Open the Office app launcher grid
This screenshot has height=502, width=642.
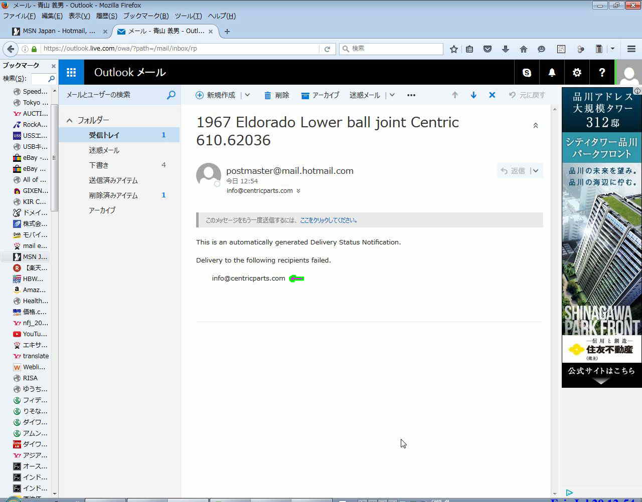71,73
